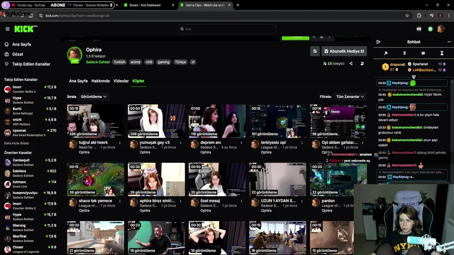The height and width of the screenshot is (255, 454).
Task: Click the search field labeled Ara
Action: coord(227,29)
